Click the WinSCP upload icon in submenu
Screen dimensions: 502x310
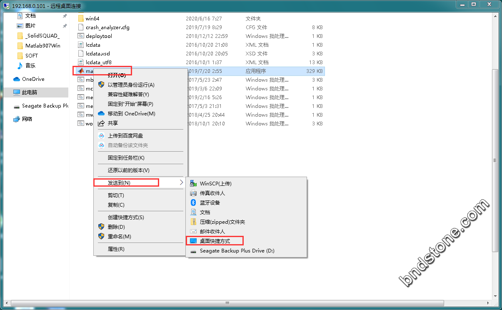coord(193,183)
